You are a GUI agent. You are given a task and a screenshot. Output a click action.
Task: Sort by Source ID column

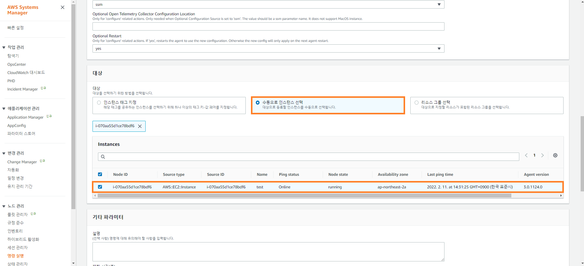tap(216, 175)
